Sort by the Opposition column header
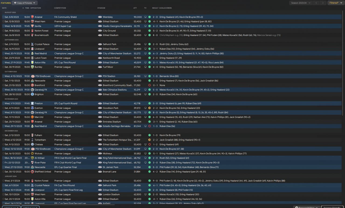Image resolution: width=345 pixels, height=208 pixels. coord(36,8)
